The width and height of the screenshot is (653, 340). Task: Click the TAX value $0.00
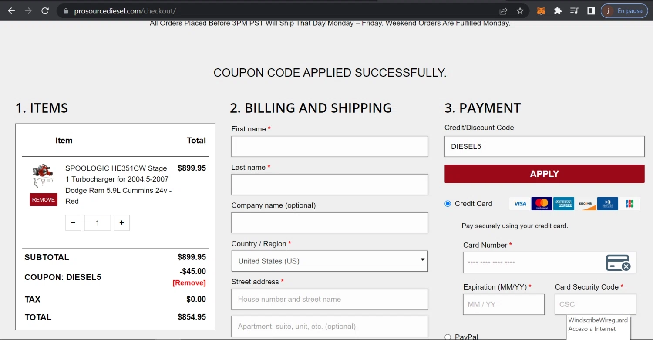coord(196,299)
